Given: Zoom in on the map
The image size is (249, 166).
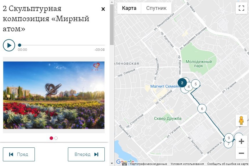Looking at the screenshot, I should tap(241, 141).
